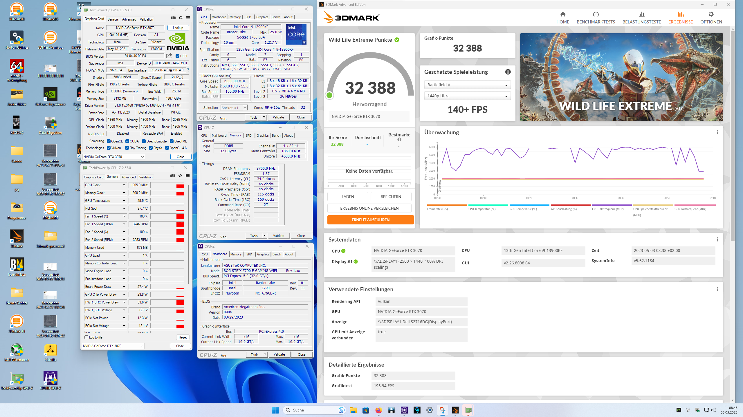The height and width of the screenshot is (417, 743).
Task: Open GPU selector dropdown in upper GPU-Z window
Action: [113, 157]
